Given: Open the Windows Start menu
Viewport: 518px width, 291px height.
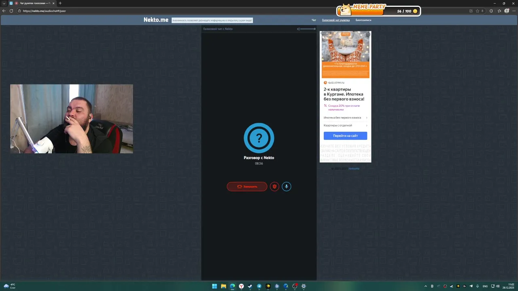Looking at the screenshot, I should pos(214,286).
